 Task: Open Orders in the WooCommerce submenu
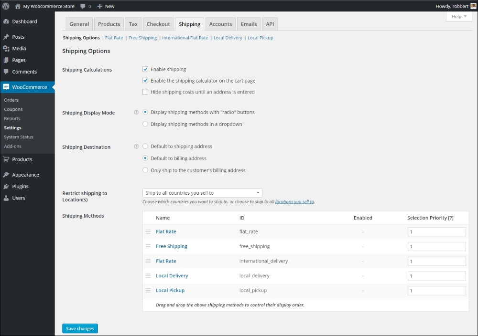pyautogui.click(x=11, y=100)
